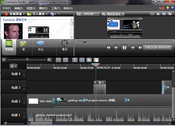Image resolution: width=175 pixels, height=126 pixels.
Task: Click the yellow lightbulb tips icon
Action: point(168,8)
